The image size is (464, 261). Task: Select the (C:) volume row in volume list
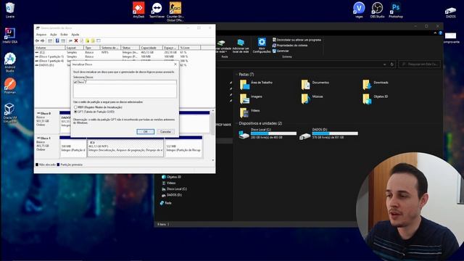click(111, 52)
